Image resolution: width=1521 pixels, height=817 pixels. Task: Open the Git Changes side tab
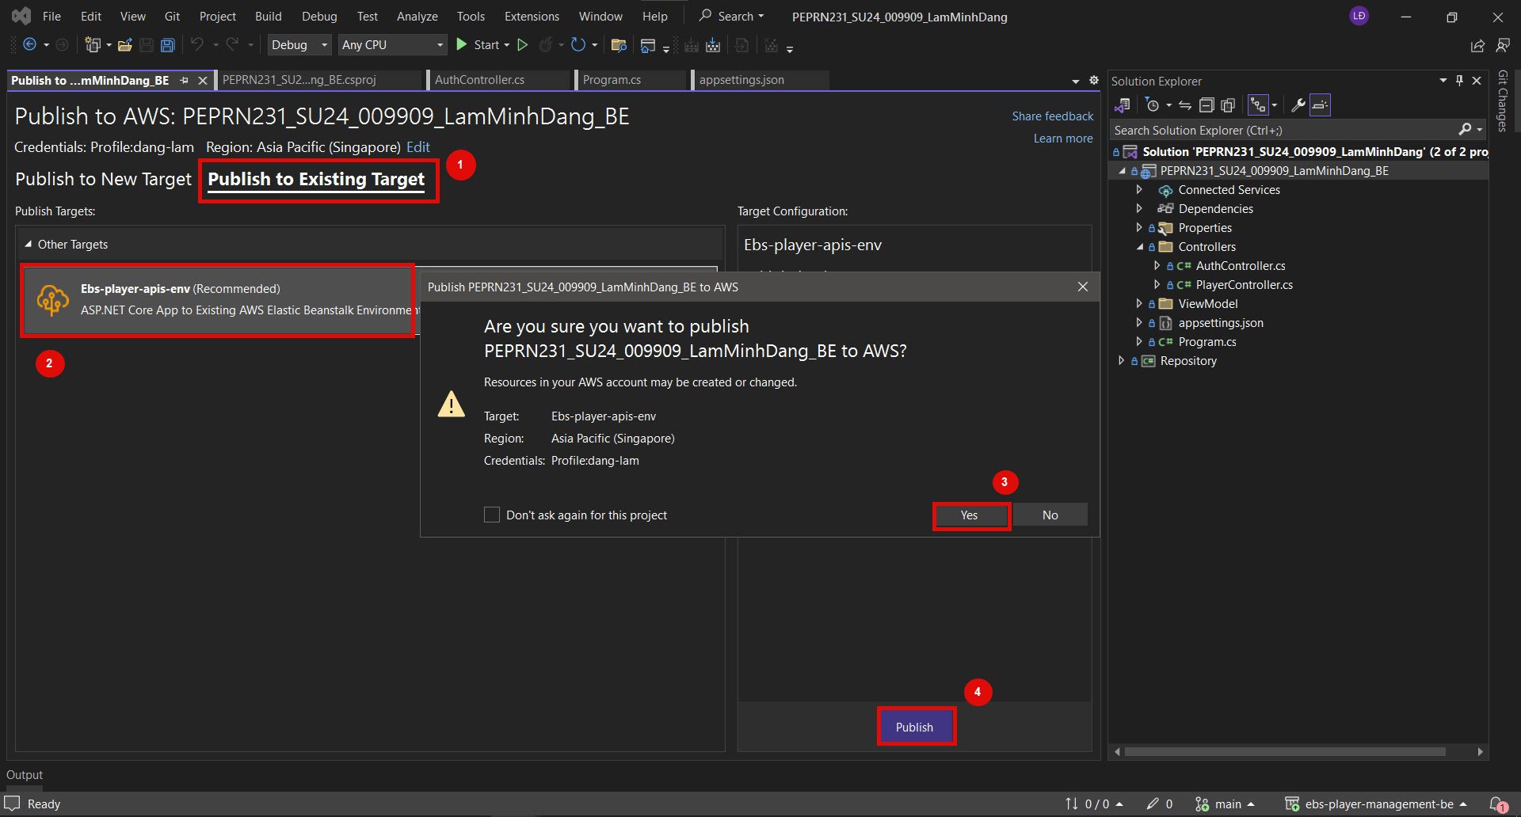pos(1502,101)
